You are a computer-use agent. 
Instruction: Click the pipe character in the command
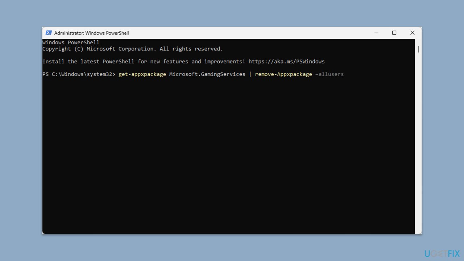point(250,74)
